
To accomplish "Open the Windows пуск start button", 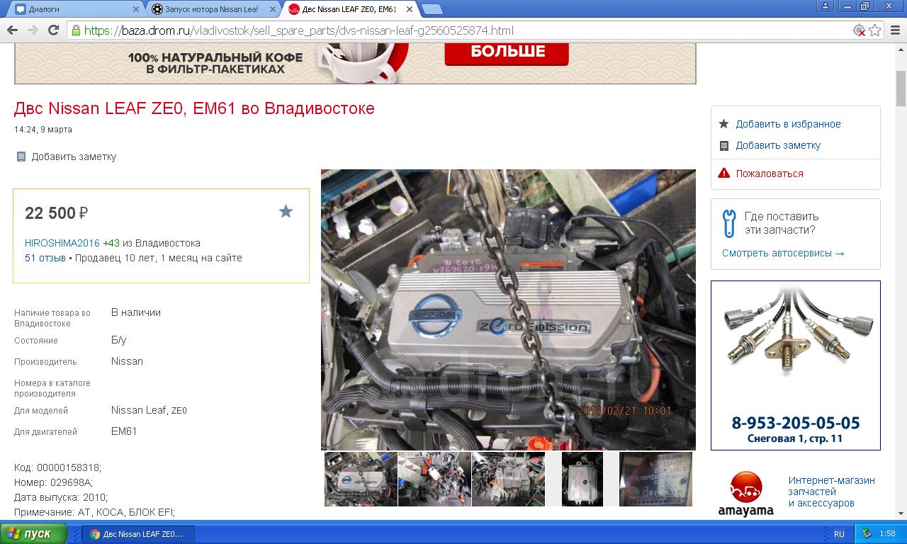I will [x=33, y=533].
